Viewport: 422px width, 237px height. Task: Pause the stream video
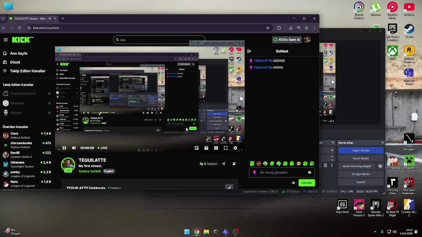click(64, 148)
